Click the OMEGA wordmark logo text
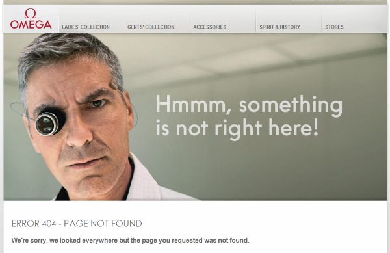Screen dimensions: 390x253 31,24
